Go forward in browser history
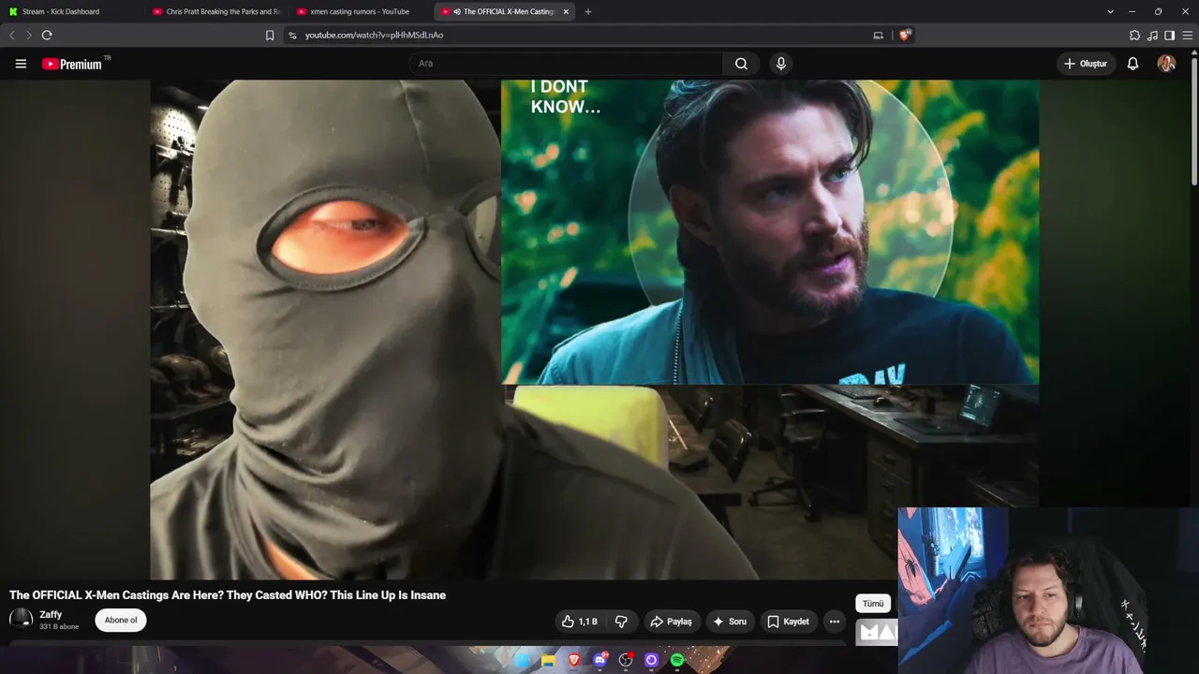1199x674 pixels. (29, 36)
